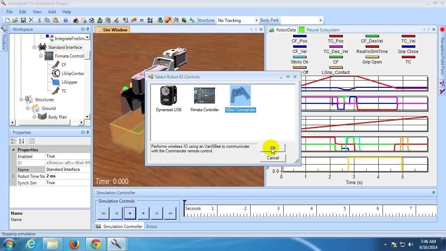This screenshot has height=251, width=446.
Task: Open a project using the folder toolbar icon
Action: pos(15,20)
